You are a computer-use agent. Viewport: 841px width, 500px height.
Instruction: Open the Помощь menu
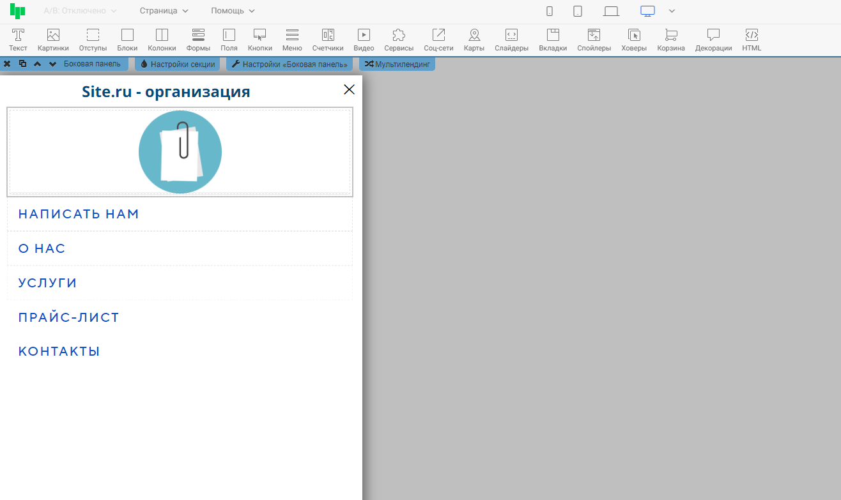click(233, 11)
